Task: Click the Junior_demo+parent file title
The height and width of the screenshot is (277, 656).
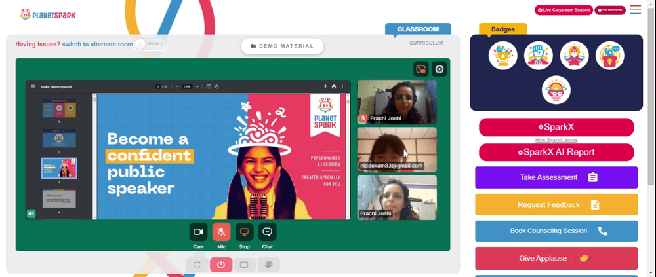Action: coord(56,87)
